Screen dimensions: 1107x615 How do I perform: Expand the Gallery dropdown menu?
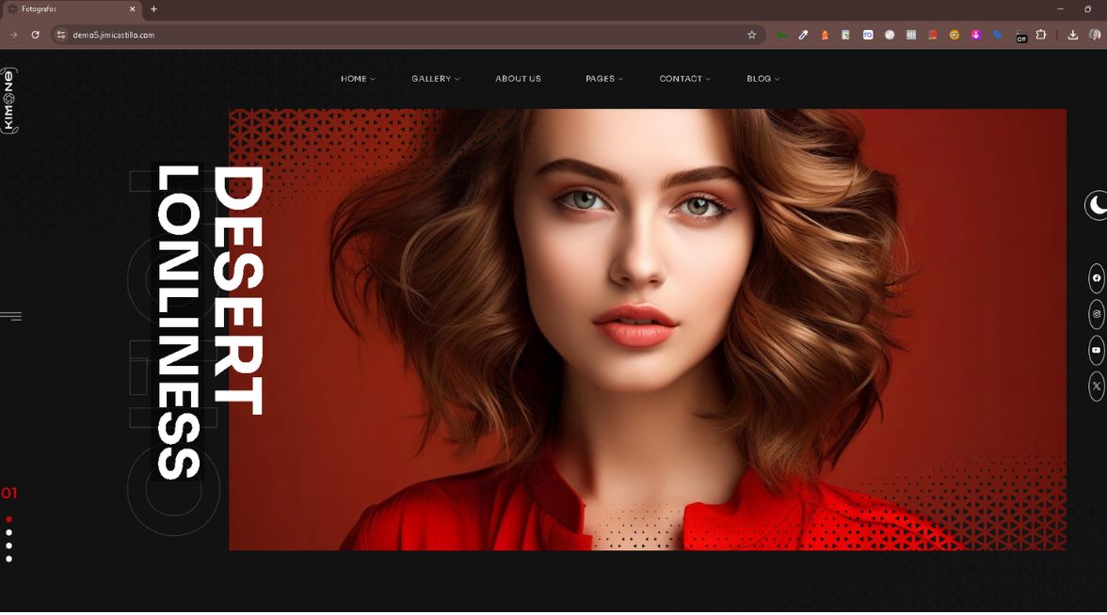tap(435, 79)
